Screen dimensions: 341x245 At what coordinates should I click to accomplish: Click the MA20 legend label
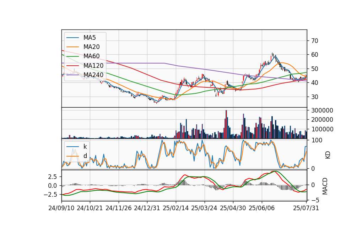(91, 47)
